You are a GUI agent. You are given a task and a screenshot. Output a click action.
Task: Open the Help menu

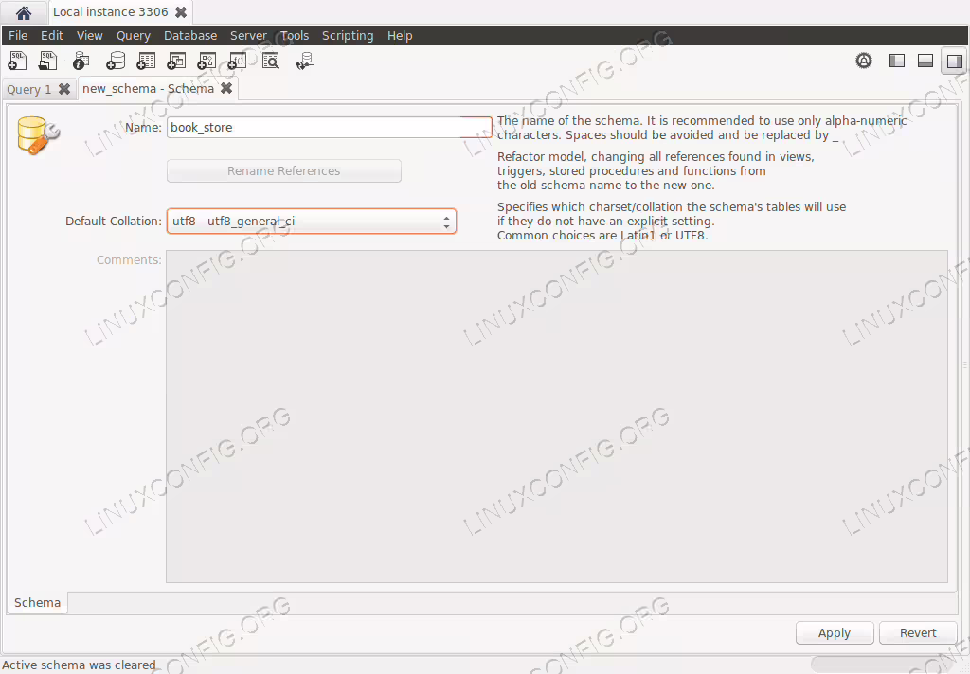point(400,35)
